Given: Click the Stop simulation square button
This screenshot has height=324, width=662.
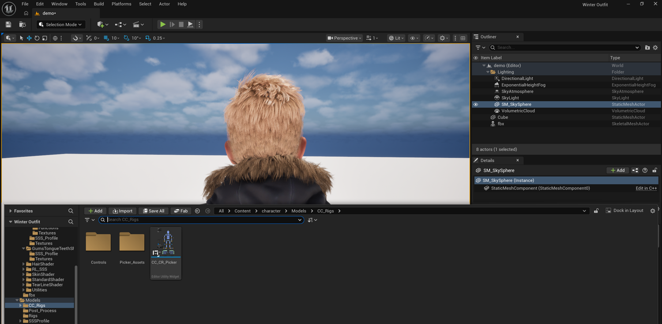Looking at the screenshot, I should coord(181,25).
